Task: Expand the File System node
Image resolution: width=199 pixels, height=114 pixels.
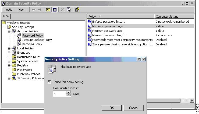Action: pyautogui.click(x=9, y=70)
